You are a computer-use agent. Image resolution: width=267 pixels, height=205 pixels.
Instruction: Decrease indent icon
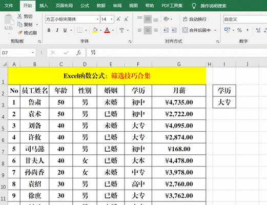(x=166, y=30)
